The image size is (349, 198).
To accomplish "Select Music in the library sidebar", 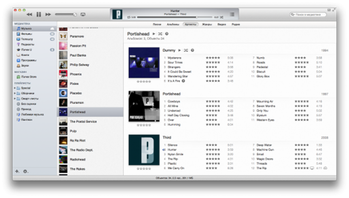I will (x=35, y=29).
